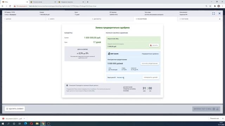The image size is (225, 126).
Task: Close the downloads bar
Action: [x=223, y=119]
